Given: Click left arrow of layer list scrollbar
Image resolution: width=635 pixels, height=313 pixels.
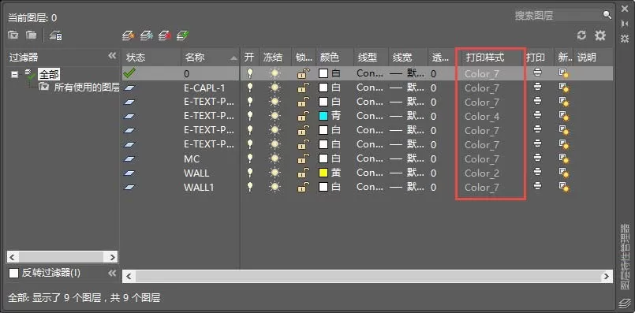Looking at the screenshot, I should (x=129, y=276).
